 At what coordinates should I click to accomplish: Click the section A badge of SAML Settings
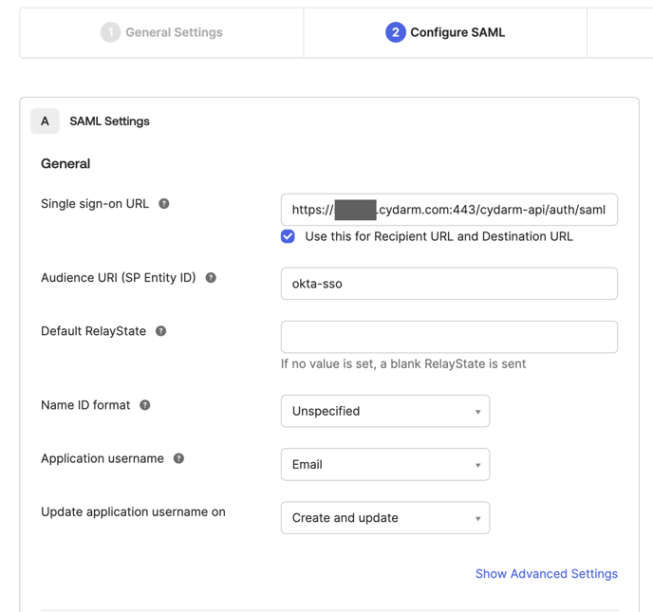[x=45, y=121]
